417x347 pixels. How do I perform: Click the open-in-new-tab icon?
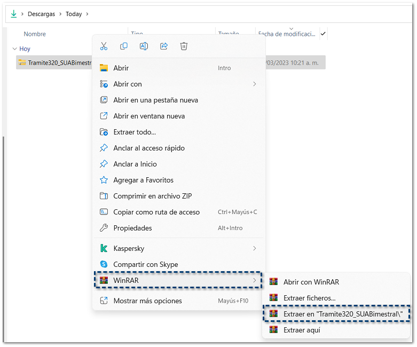[x=104, y=100]
